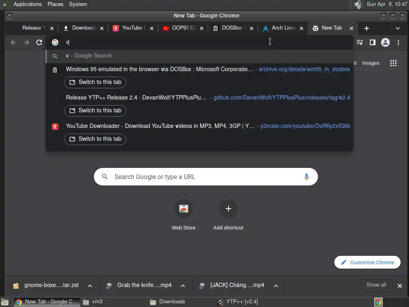Open the Images link
Screen dimensions: 409x307
coord(371,63)
